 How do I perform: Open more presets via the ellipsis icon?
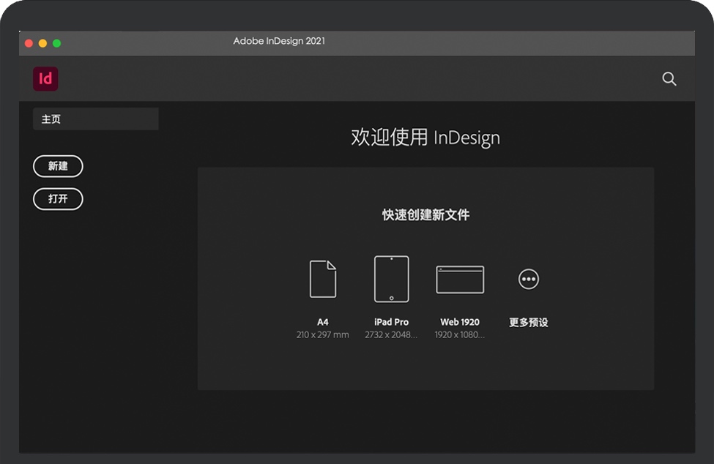pyautogui.click(x=528, y=279)
